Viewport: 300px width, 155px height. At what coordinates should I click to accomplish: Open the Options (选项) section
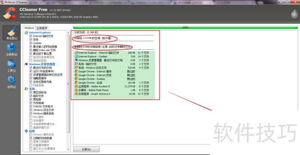[x=12, y=82]
